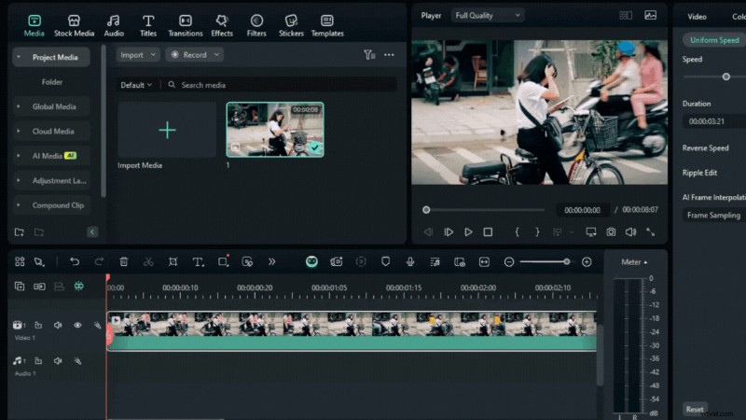This screenshot has height=420, width=746.
Task: Open the Transitions tab
Action: coord(185,26)
